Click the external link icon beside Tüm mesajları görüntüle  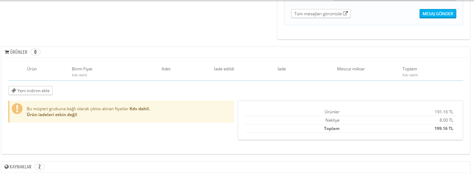[x=345, y=14]
